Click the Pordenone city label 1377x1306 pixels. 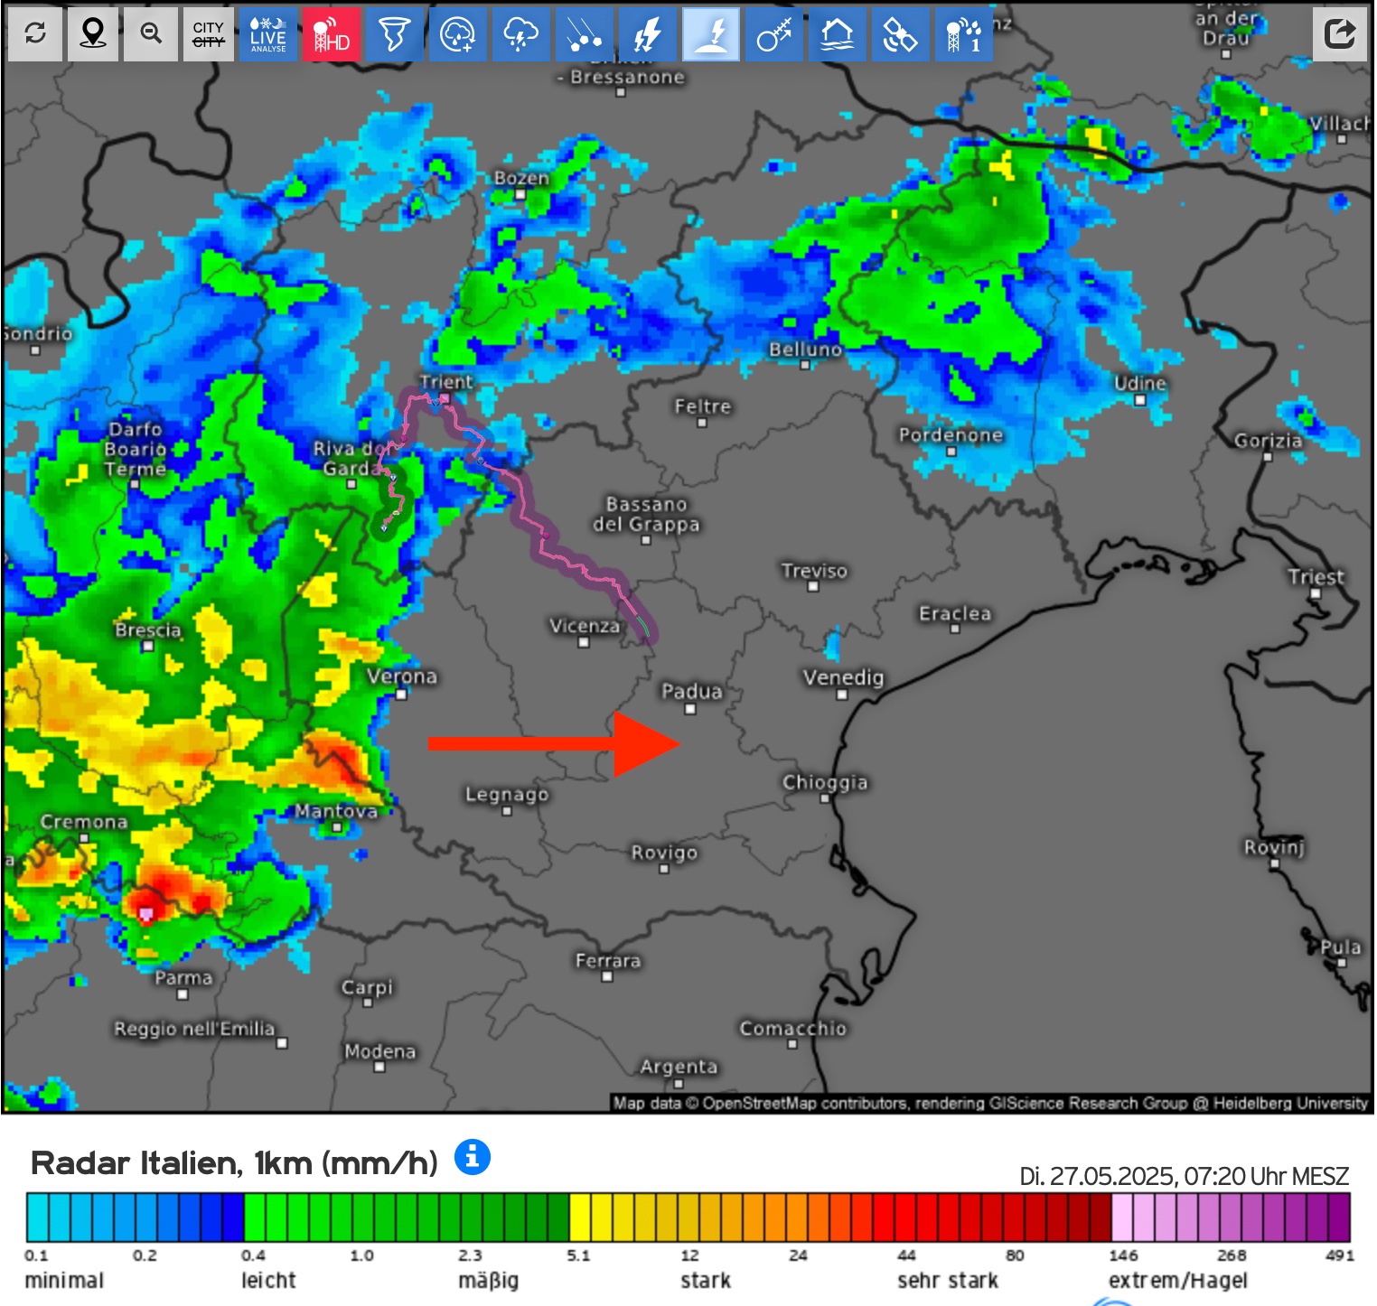click(951, 434)
